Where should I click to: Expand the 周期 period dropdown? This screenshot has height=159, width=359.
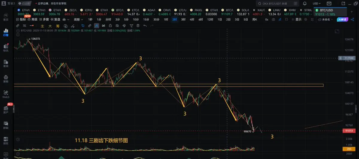(79, 19)
